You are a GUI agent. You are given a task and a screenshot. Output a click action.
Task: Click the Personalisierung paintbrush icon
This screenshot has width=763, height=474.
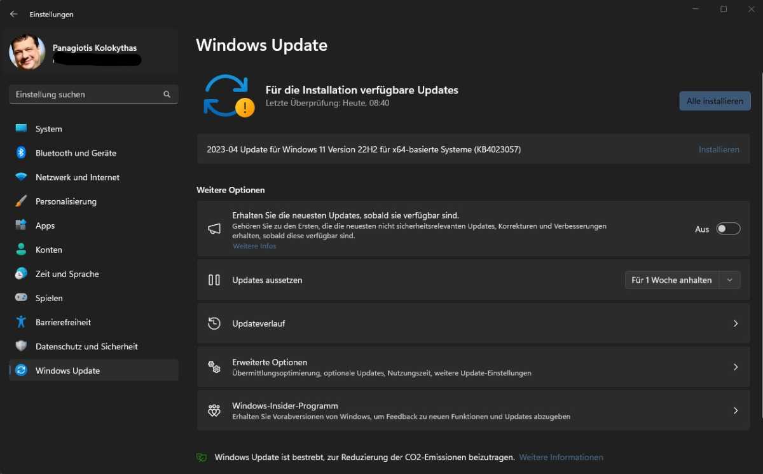pyautogui.click(x=22, y=201)
